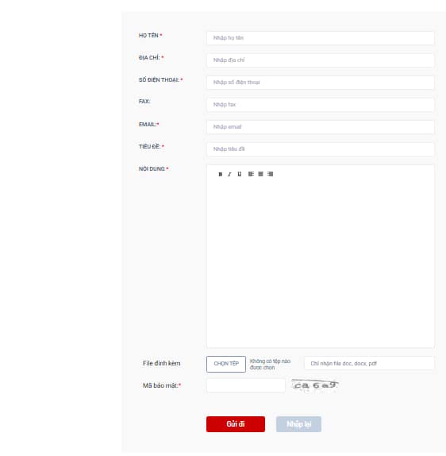Submit the form with 'Gửi đi'
446x456 pixels.
pyautogui.click(x=236, y=424)
